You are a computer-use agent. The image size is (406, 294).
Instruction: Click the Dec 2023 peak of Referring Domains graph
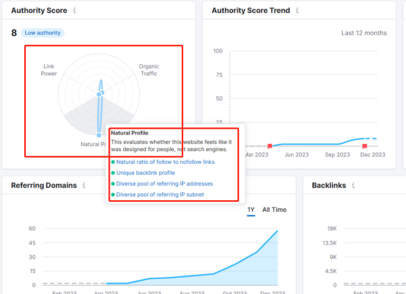[278, 231]
